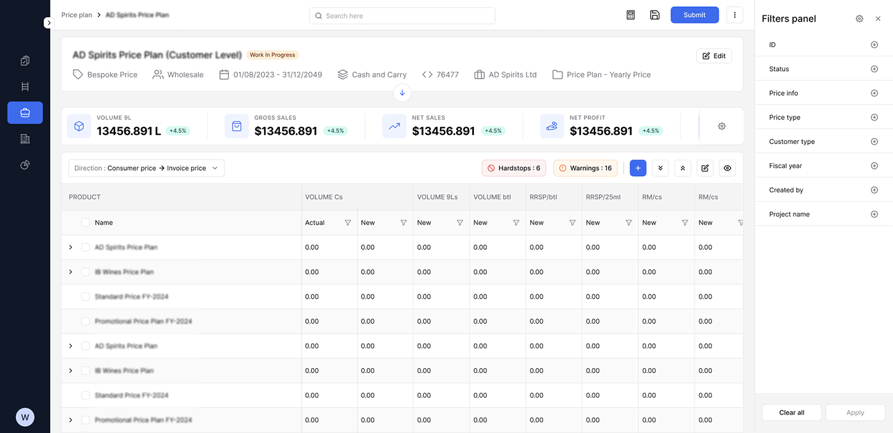Screen dimensions: 893x433
Task: Click the blue plus add button
Action: click(x=638, y=168)
